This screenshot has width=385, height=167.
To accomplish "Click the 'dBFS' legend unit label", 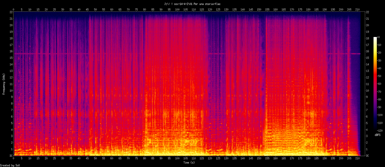I will click(378, 135).
